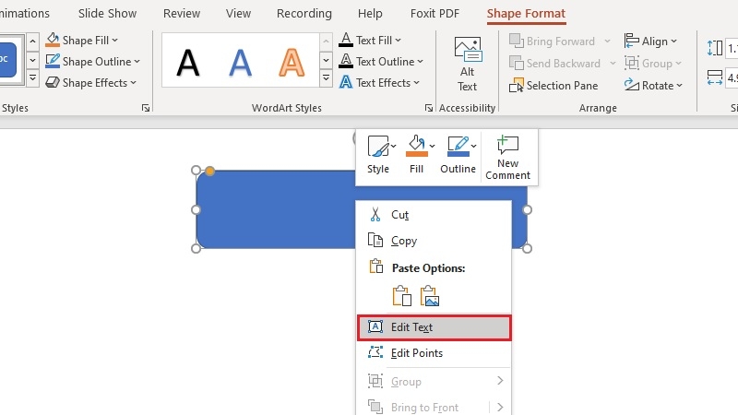Click the Text Effects glowing A icon
The width and height of the screenshot is (738, 415).
point(346,82)
